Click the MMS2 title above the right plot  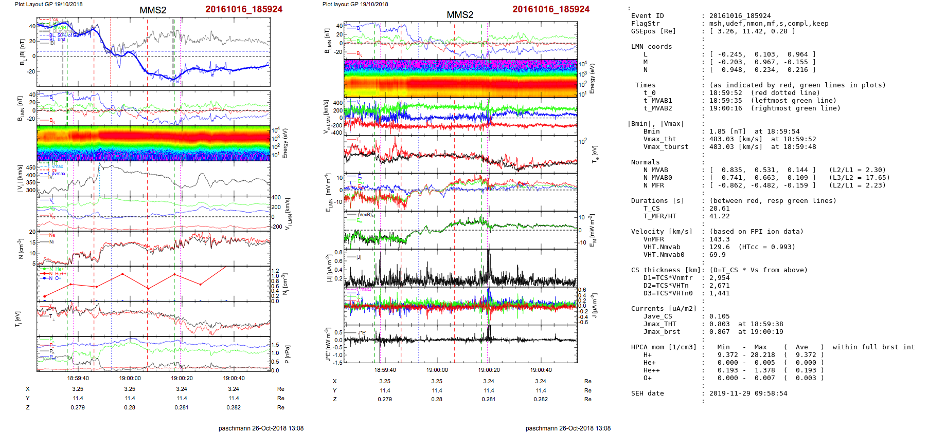pos(460,15)
